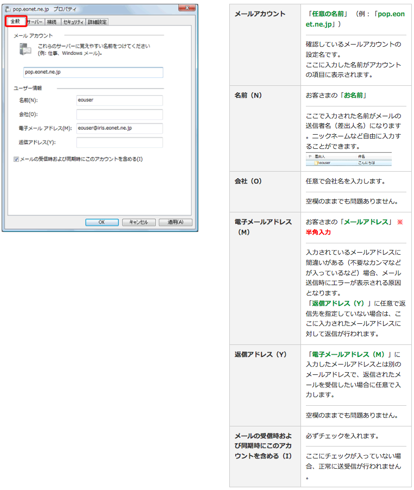Switch to the サーバー tab
Screen dimensions: 414x490
[x=35, y=22]
